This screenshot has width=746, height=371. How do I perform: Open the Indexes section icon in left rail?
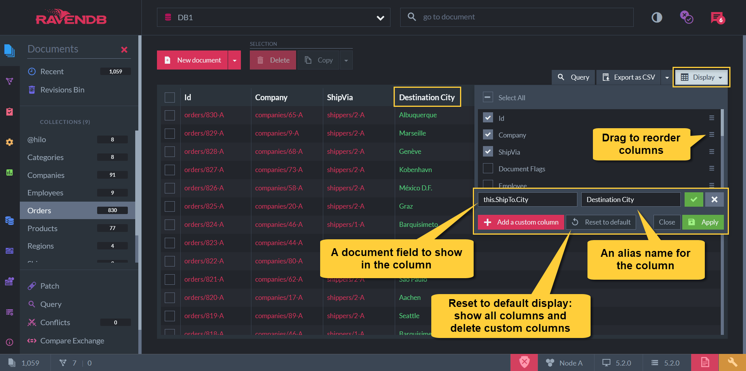tap(9, 81)
